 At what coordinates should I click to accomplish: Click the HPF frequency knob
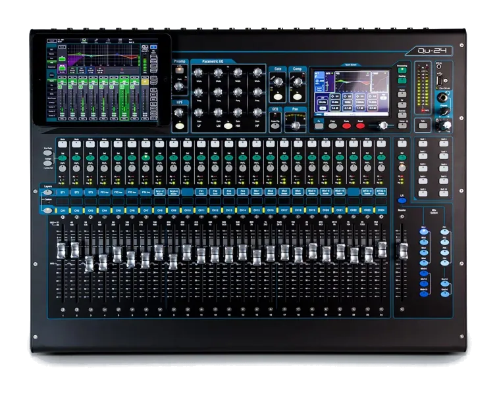(x=179, y=112)
